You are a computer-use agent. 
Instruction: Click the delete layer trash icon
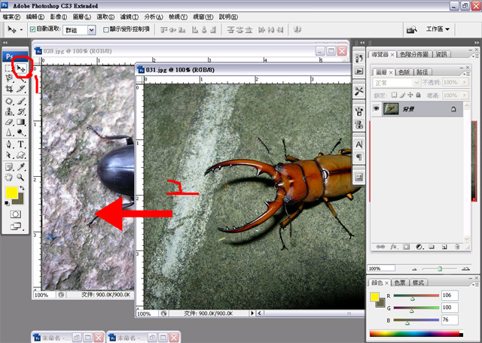click(458, 246)
